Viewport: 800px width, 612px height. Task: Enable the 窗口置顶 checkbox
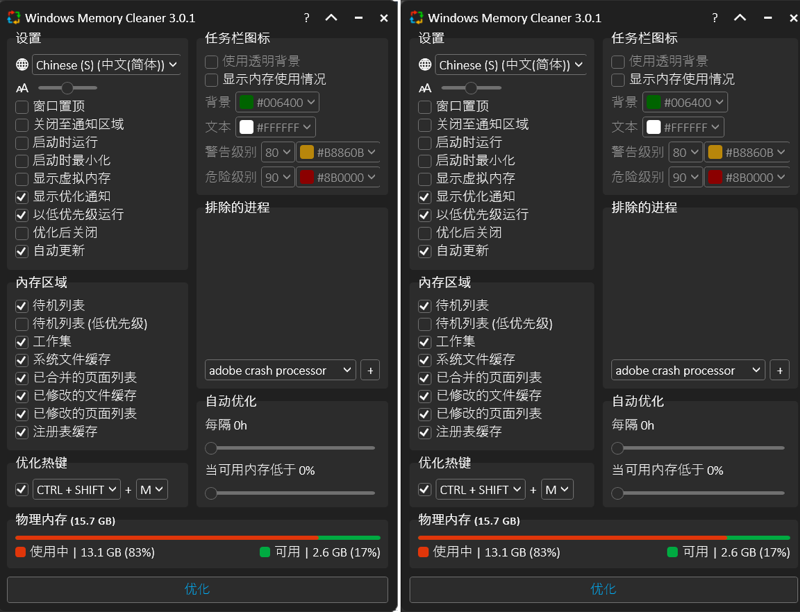tap(21, 107)
